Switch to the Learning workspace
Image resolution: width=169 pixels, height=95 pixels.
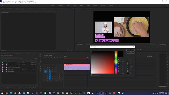click(53, 6)
